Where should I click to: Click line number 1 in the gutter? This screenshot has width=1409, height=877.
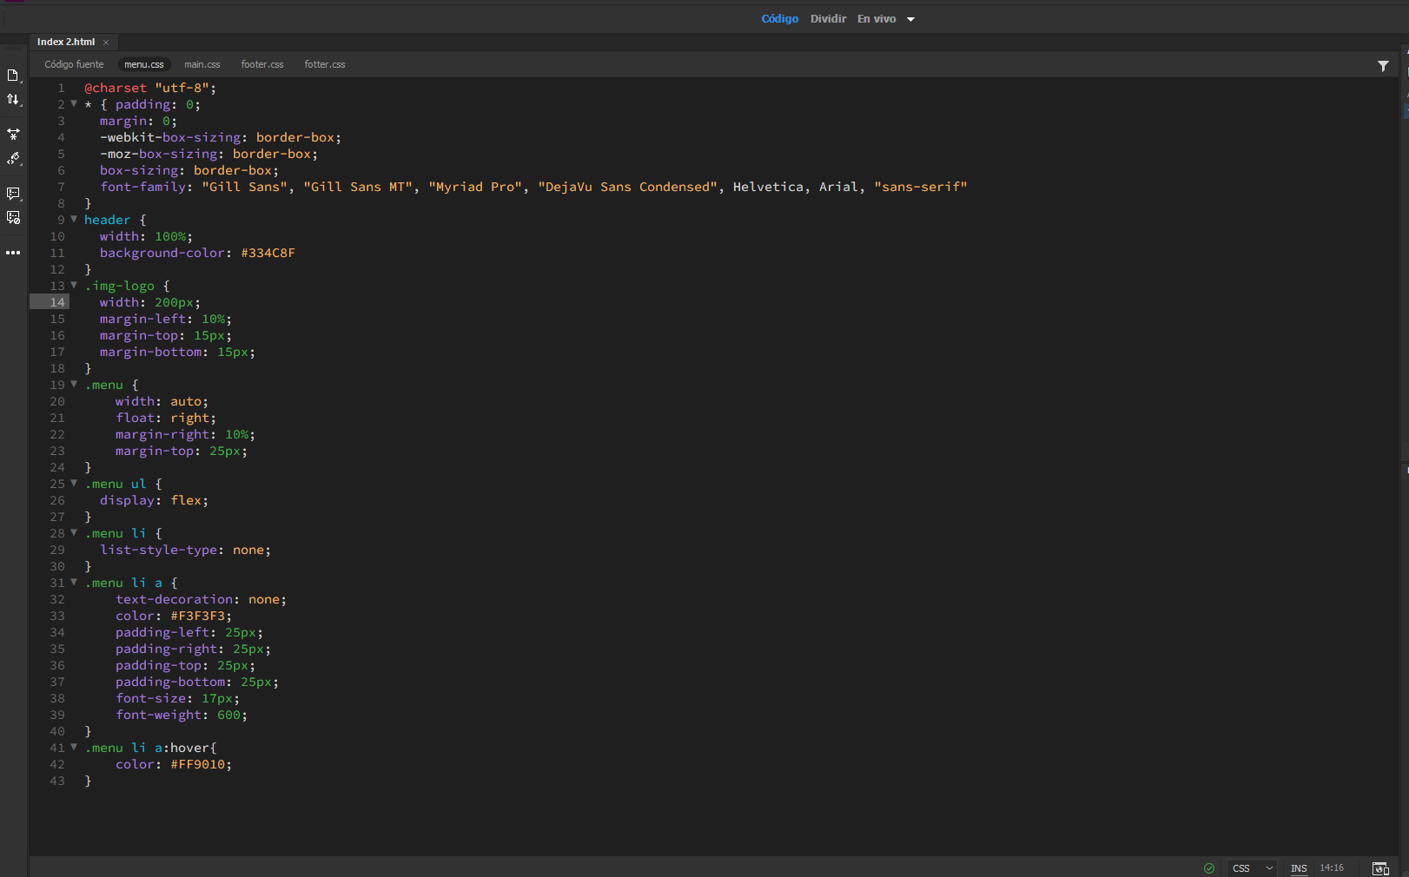[61, 88]
